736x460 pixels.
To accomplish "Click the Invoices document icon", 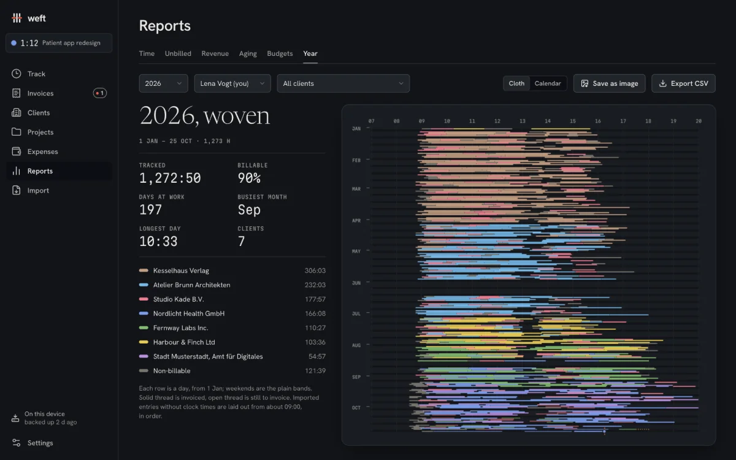I will (x=17, y=93).
